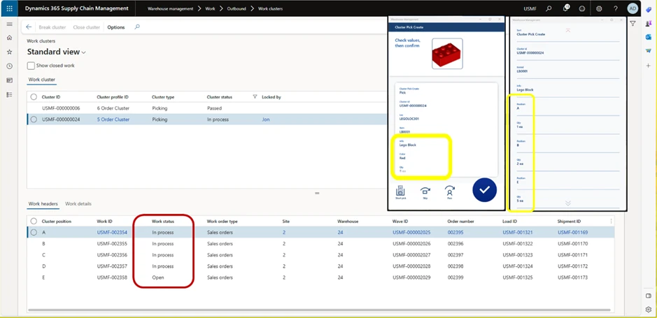Open Load ID USMF-001321 link

(x=518, y=233)
